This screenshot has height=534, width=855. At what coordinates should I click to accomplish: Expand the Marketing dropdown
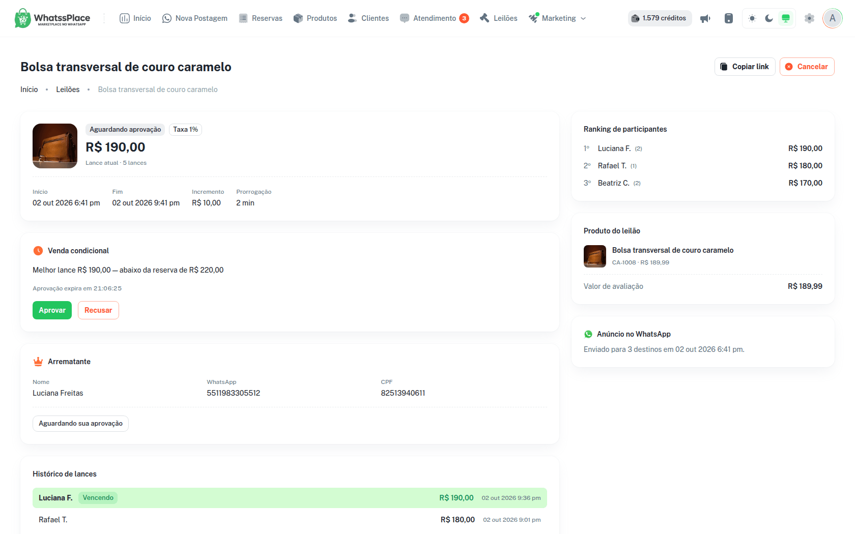pos(557,18)
